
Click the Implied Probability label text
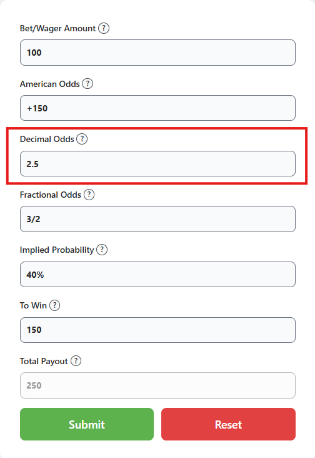57,250
